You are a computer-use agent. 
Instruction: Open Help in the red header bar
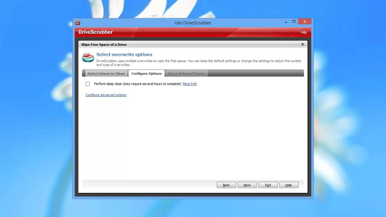(303, 32)
